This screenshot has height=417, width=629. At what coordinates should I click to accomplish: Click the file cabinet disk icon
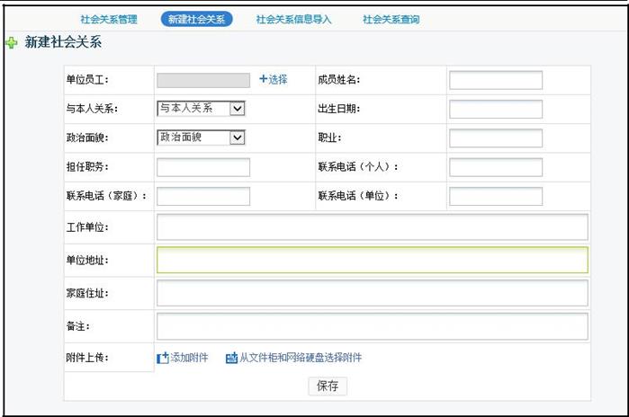[231, 358]
